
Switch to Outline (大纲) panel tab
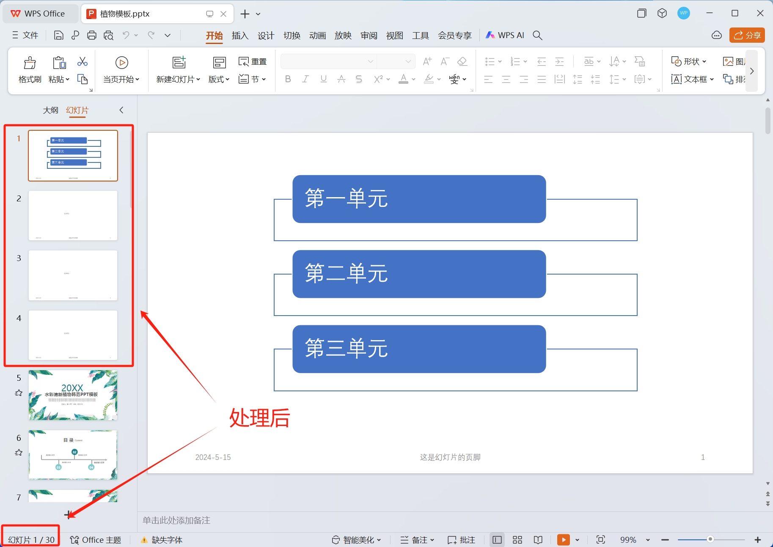(50, 110)
